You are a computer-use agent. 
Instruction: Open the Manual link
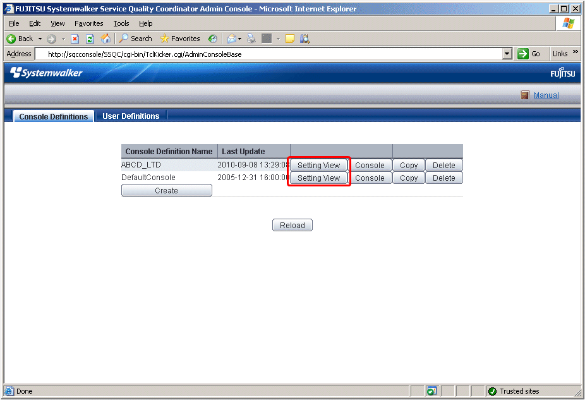(x=546, y=95)
